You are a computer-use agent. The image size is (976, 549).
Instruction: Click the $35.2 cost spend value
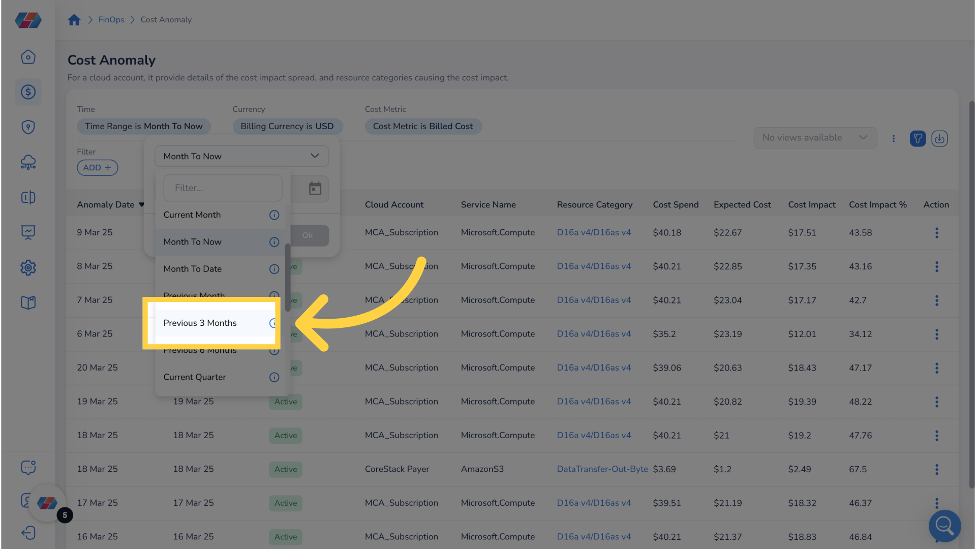click(664, 334)
